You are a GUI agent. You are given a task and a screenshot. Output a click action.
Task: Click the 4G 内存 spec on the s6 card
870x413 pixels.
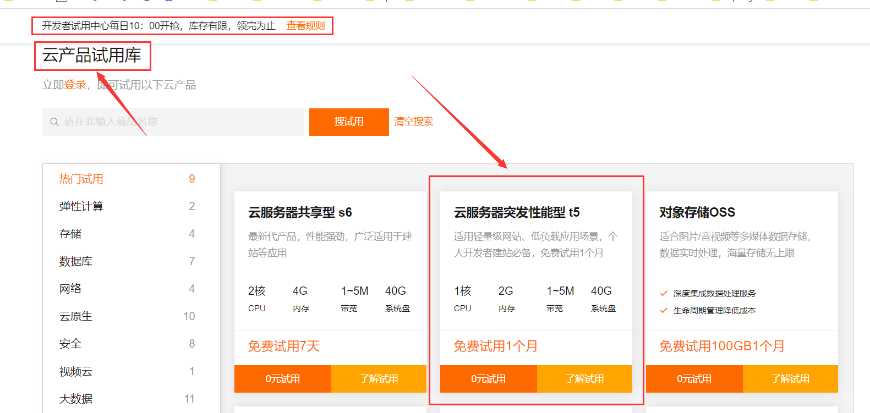301,299
